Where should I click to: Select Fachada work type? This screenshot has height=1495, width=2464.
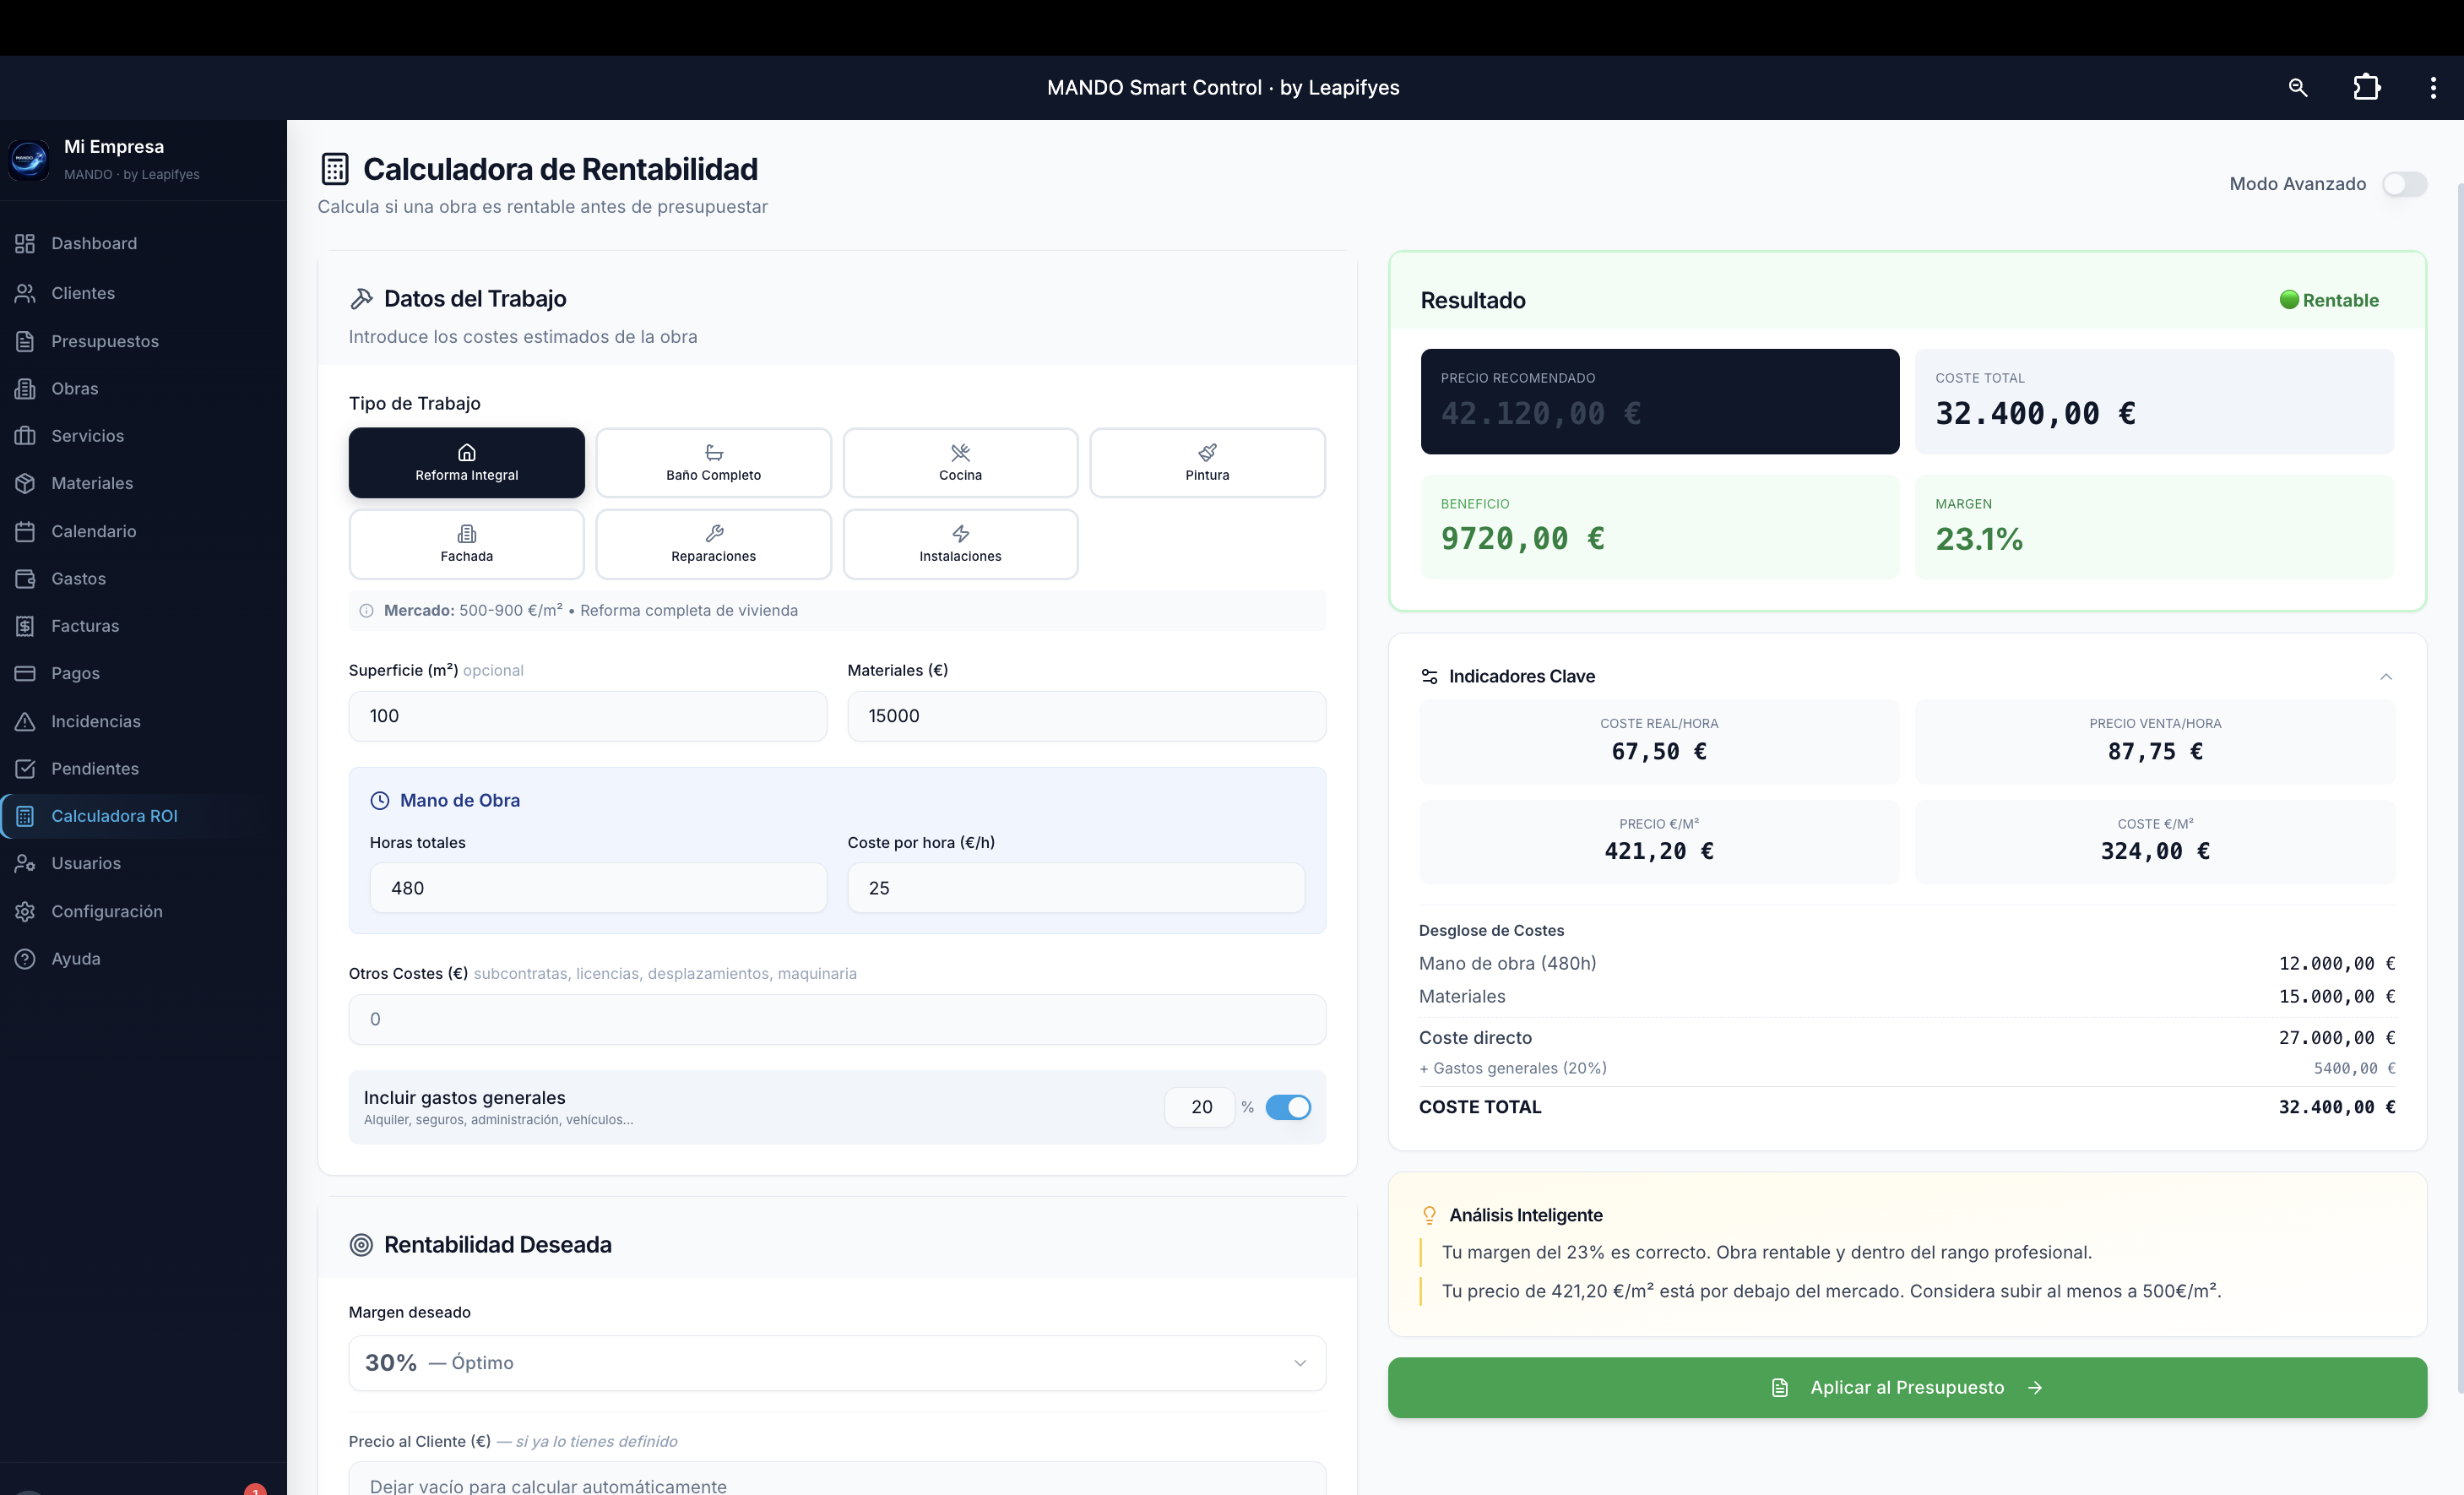(x=466, y=544)
